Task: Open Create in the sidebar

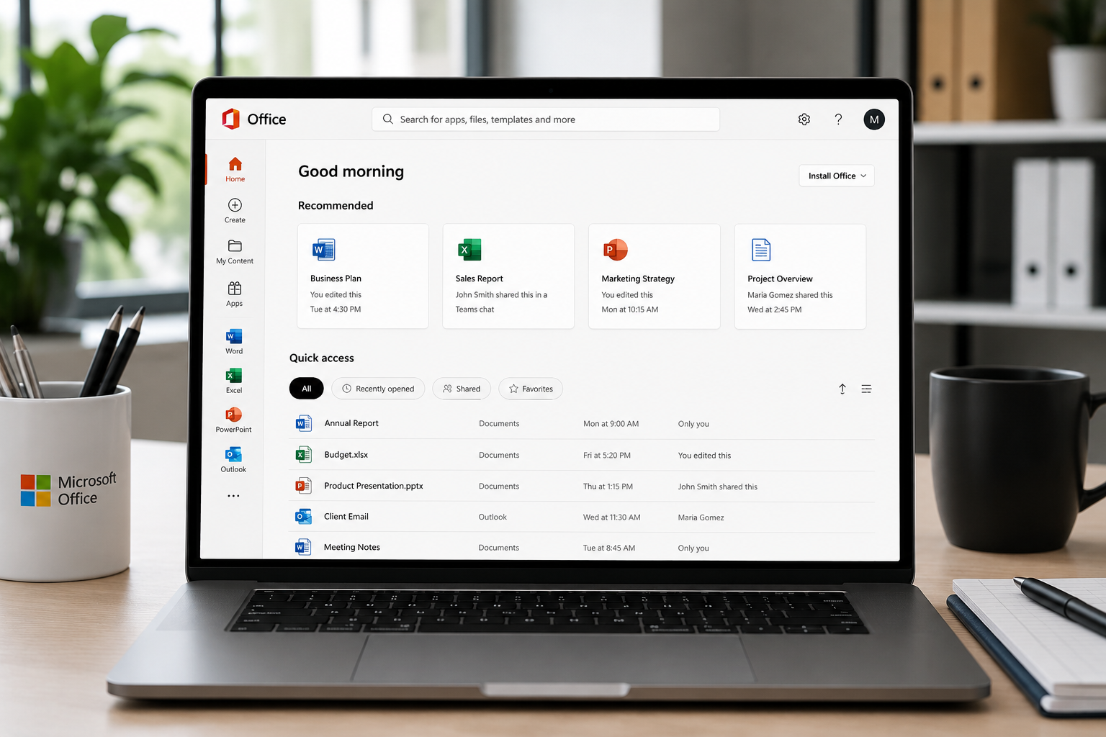Action: tap(235, 211)
